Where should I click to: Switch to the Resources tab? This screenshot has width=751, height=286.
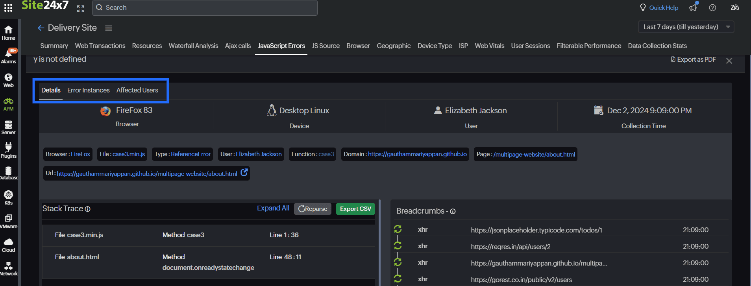(x=147, y=46)
